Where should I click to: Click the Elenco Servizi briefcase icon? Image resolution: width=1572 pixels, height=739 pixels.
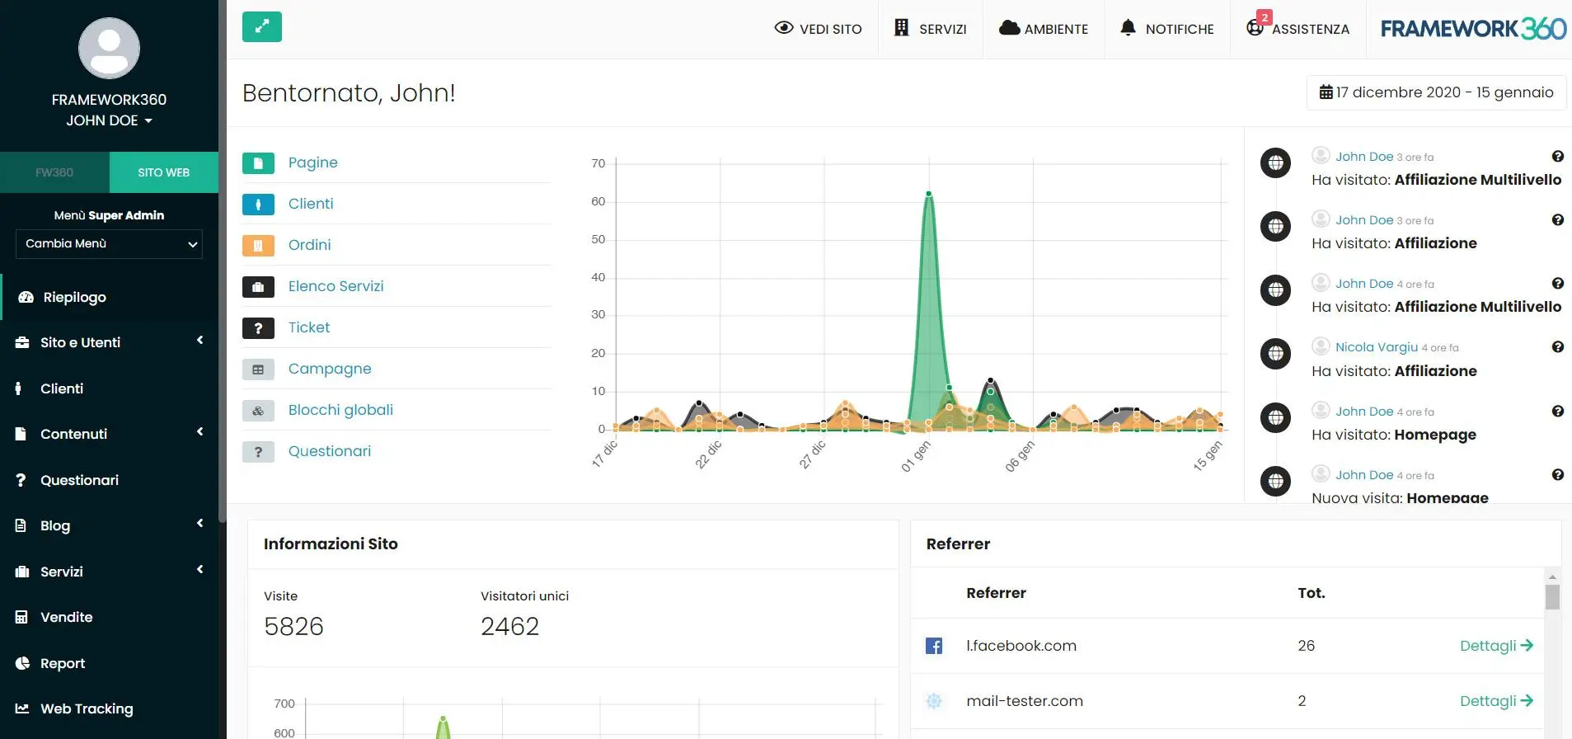[x=258, y=287]
